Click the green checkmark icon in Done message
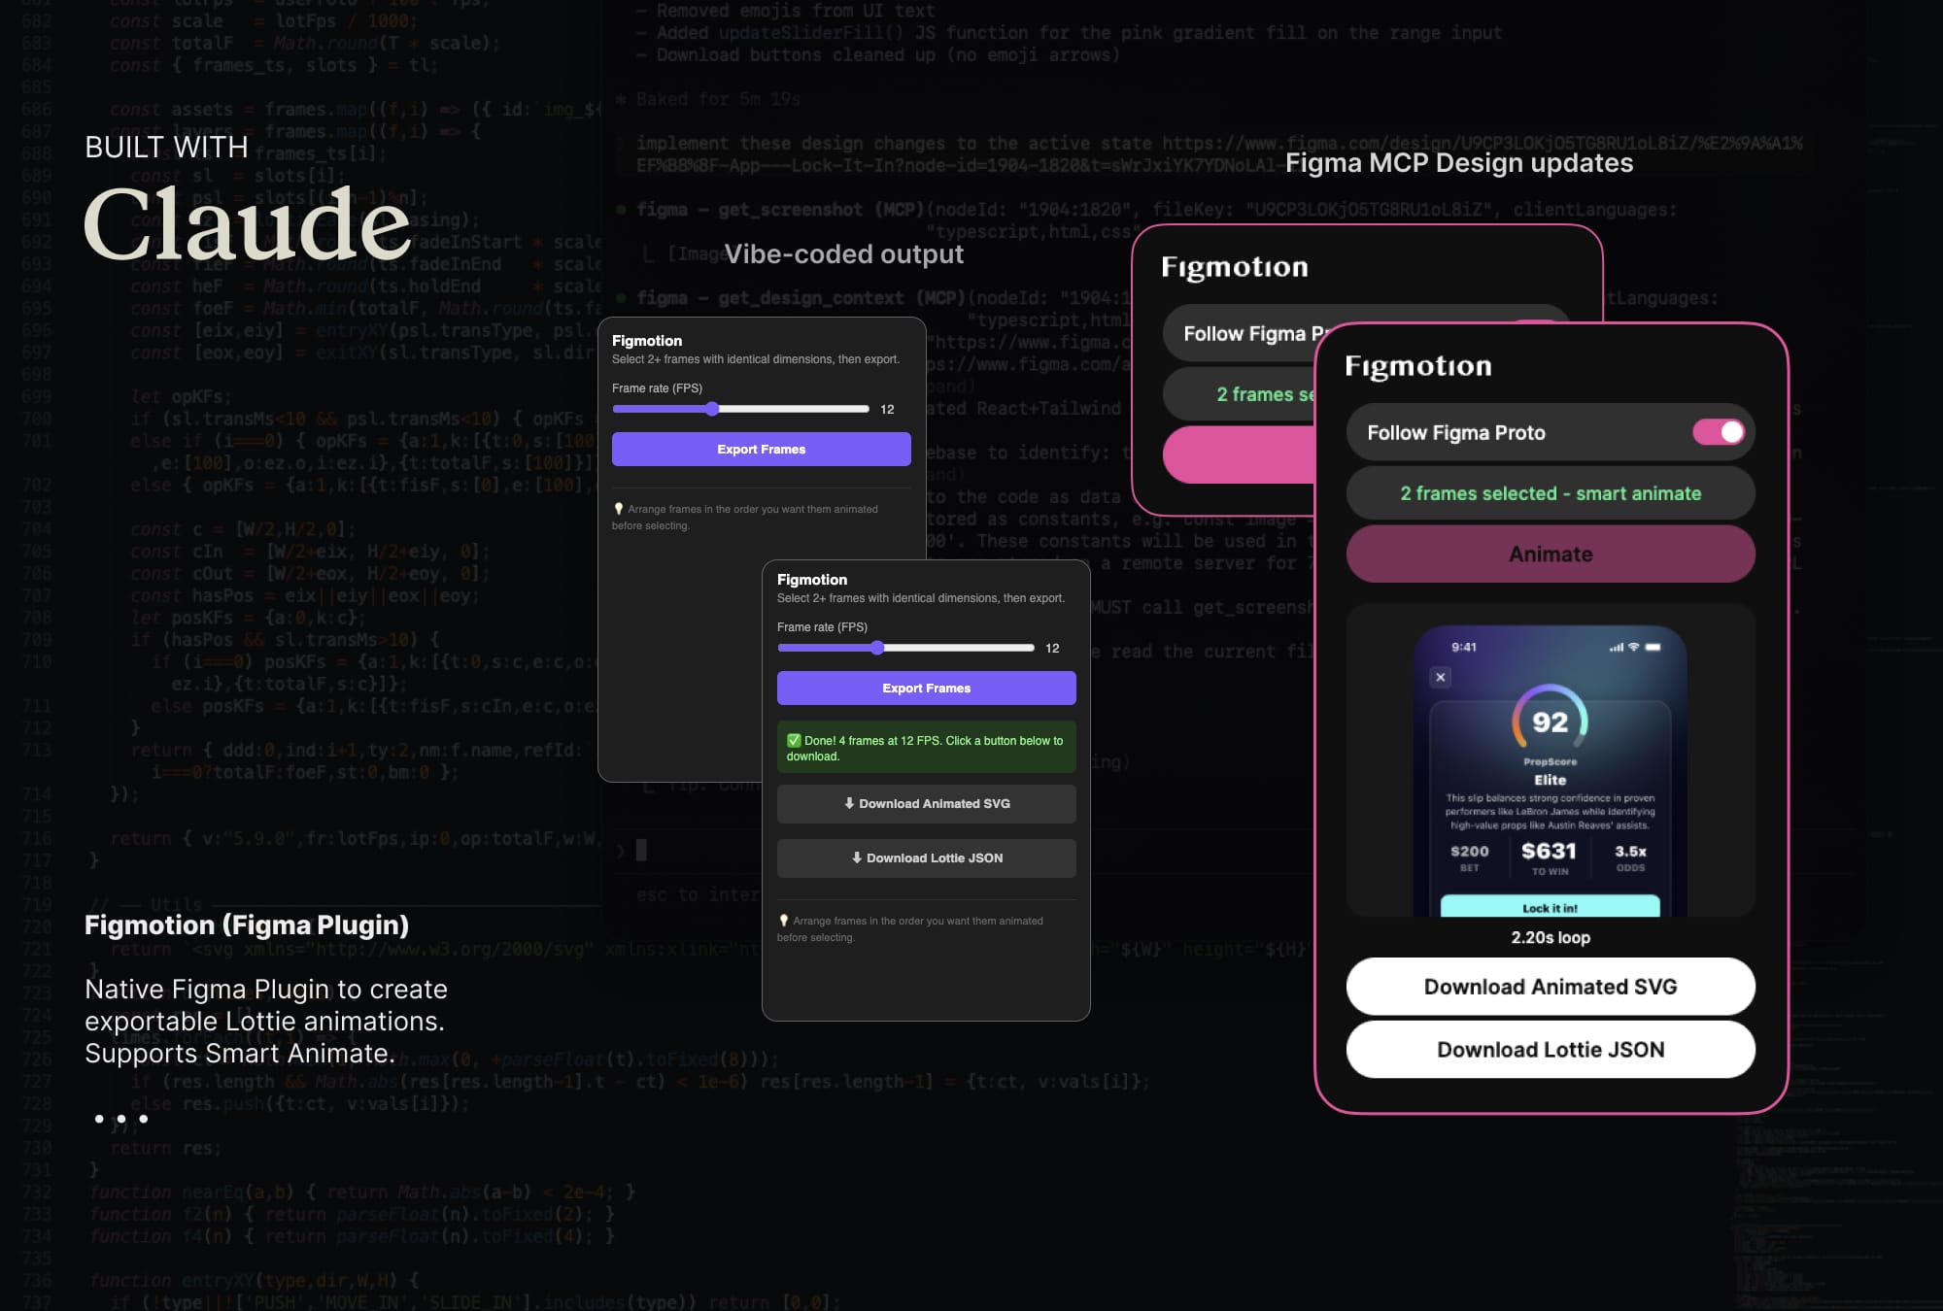Image resolution: width=1943 pixels, height=1311 pixels. click(x=794, y=740)
